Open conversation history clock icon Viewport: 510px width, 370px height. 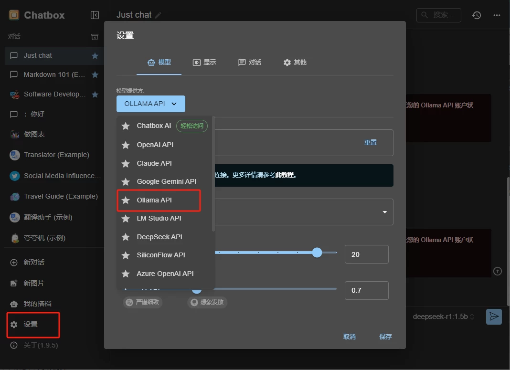coord(477,15)
